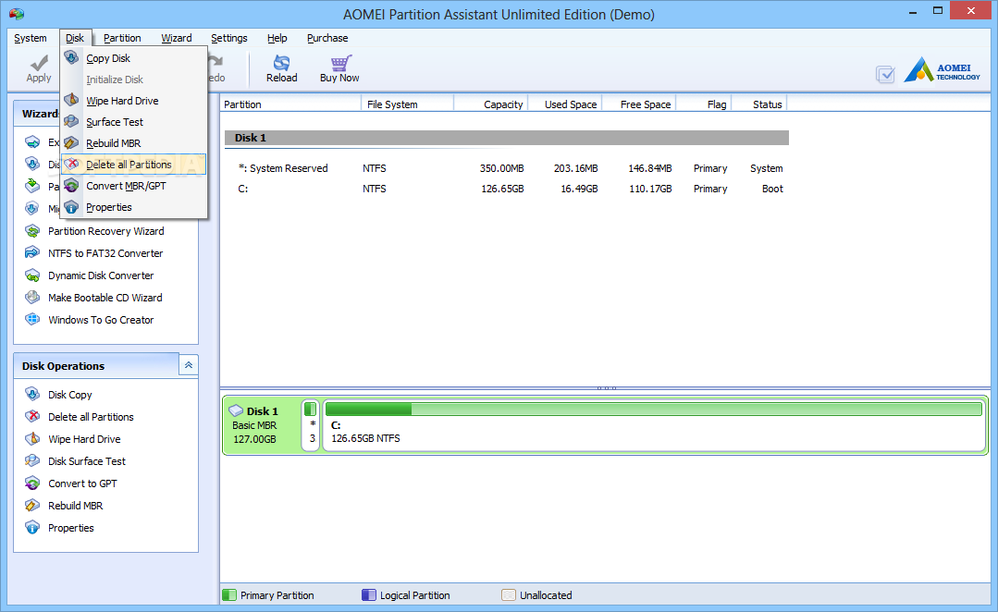Screen dimensions: 998x612
Task: Choose Copy Disk from Disk menu
Action: tap(134, 58)
